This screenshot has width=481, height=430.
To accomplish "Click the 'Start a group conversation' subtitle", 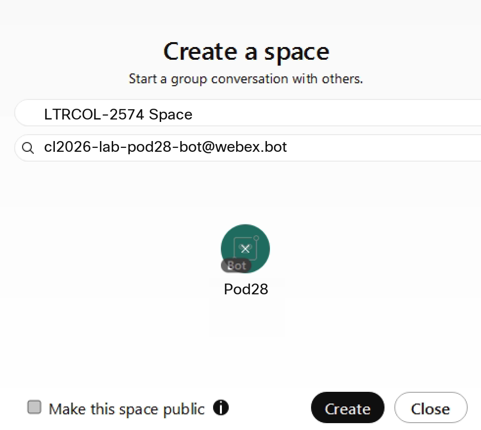I will pos(246,79).
